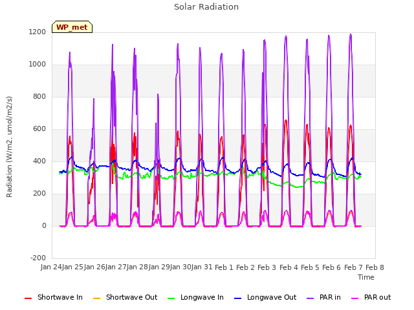Click the Feb 8 x-axis label

tap(375, 267)
